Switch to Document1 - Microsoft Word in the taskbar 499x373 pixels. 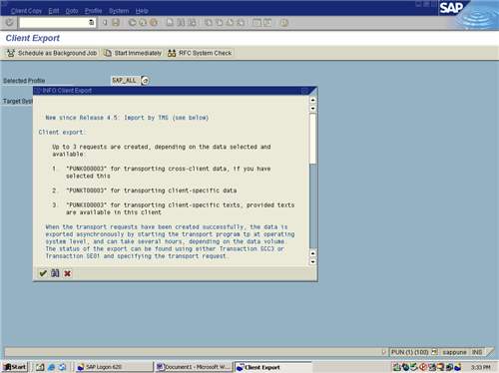[194, 367]
